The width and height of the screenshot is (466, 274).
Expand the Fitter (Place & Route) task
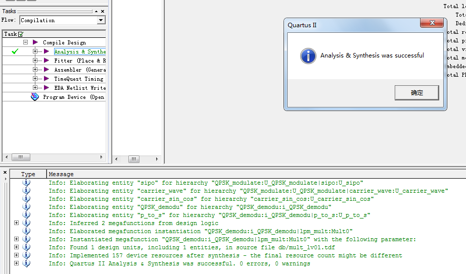[35, 60]
